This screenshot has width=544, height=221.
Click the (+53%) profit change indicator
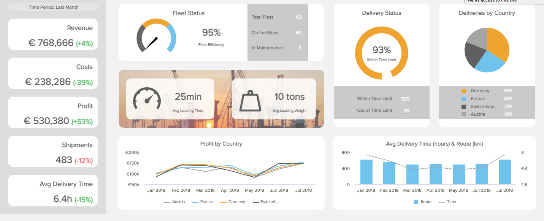(82, 121)
